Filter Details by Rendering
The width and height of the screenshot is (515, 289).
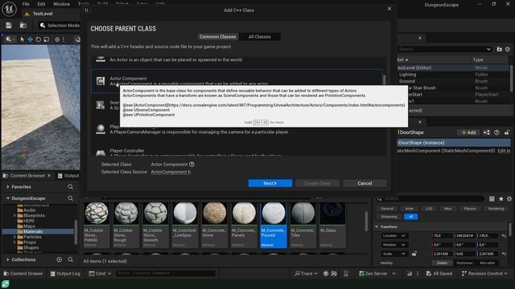pyautogui.click(x=496, y=209)
